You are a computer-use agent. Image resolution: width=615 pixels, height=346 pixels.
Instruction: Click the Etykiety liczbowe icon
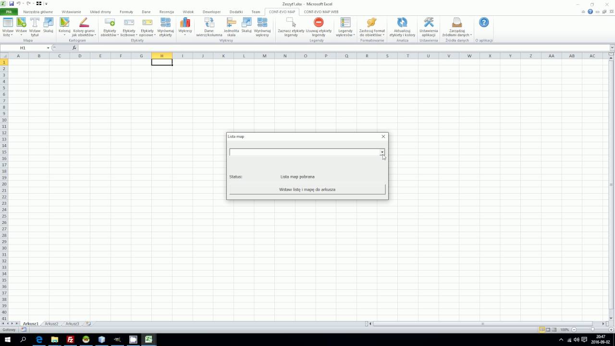click(x=129, y=27)
